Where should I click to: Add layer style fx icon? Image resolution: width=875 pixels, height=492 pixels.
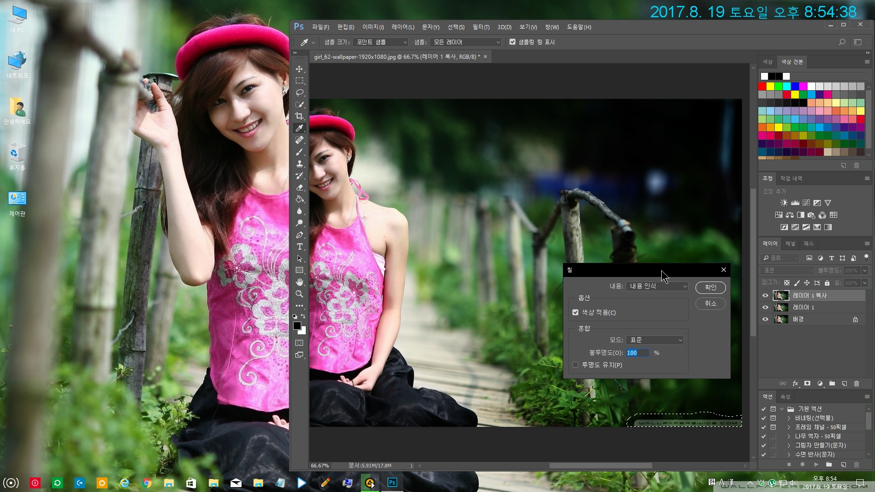pos(795,384)
